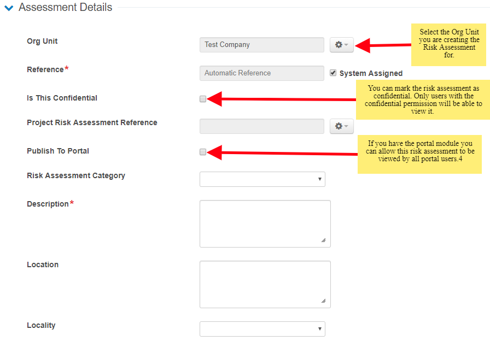This screenshot has width=490, height=341.
Task: Click the Automatic Reference field
Action: coord(261,73)
